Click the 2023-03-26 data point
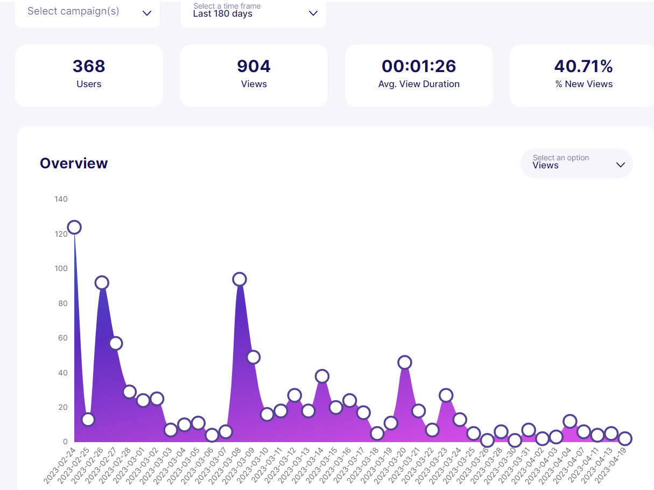Viewport: 654px width, 490px height. [487, 441]
